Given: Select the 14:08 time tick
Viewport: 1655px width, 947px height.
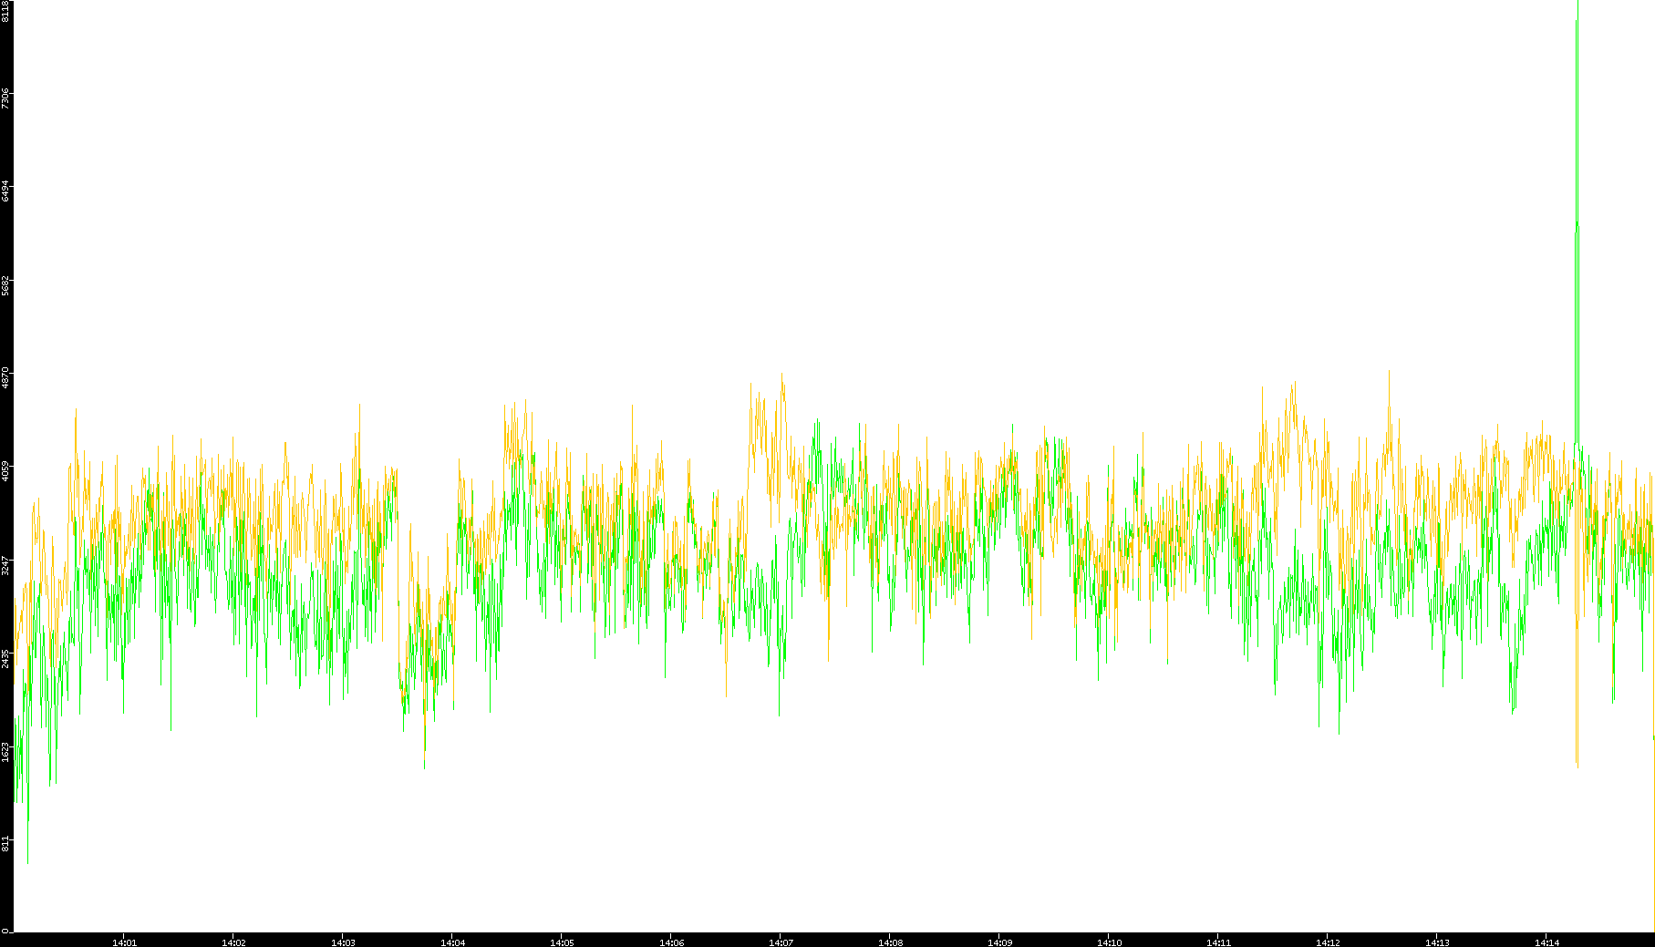Looking at the screenshot, I should (x=890, y=942).
